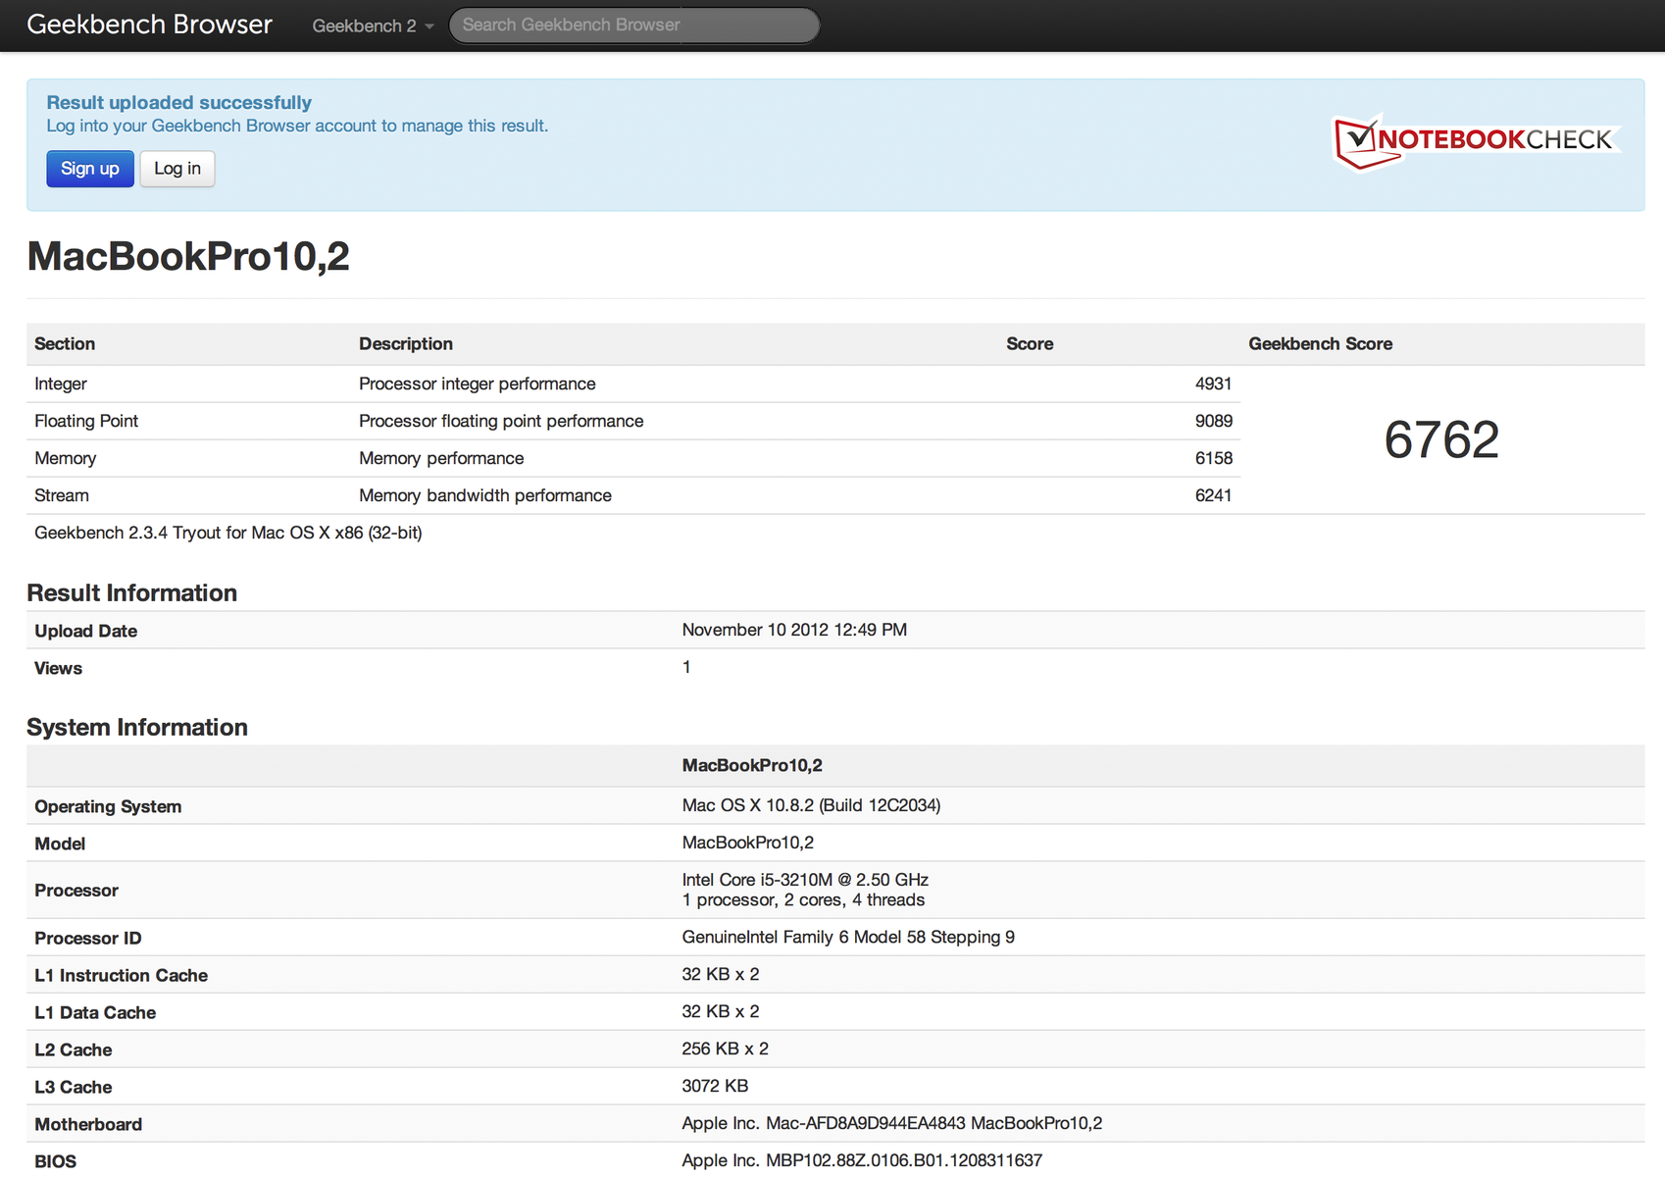Click the Result Information heading
The width and height of the screenshot is (1665, 1177).
click(x=132, y=593)
